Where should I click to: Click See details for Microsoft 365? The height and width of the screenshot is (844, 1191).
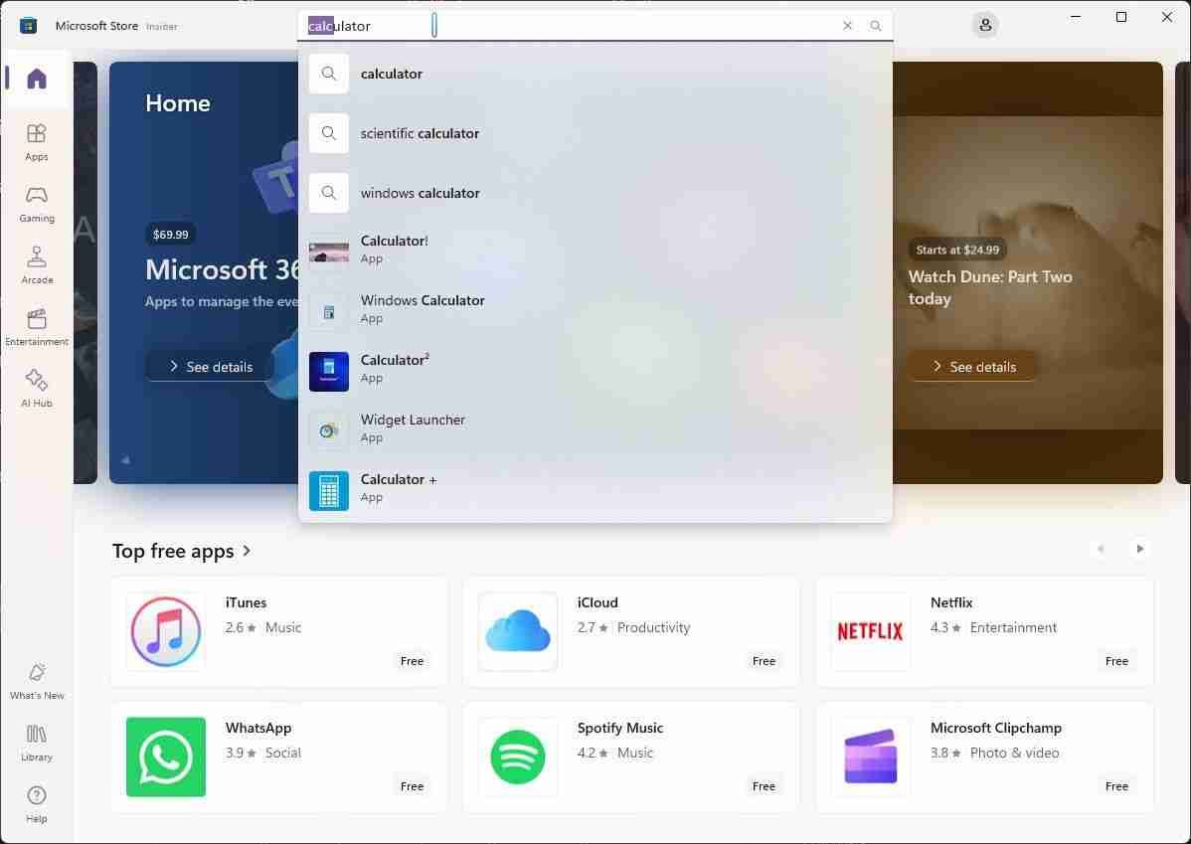209,366
